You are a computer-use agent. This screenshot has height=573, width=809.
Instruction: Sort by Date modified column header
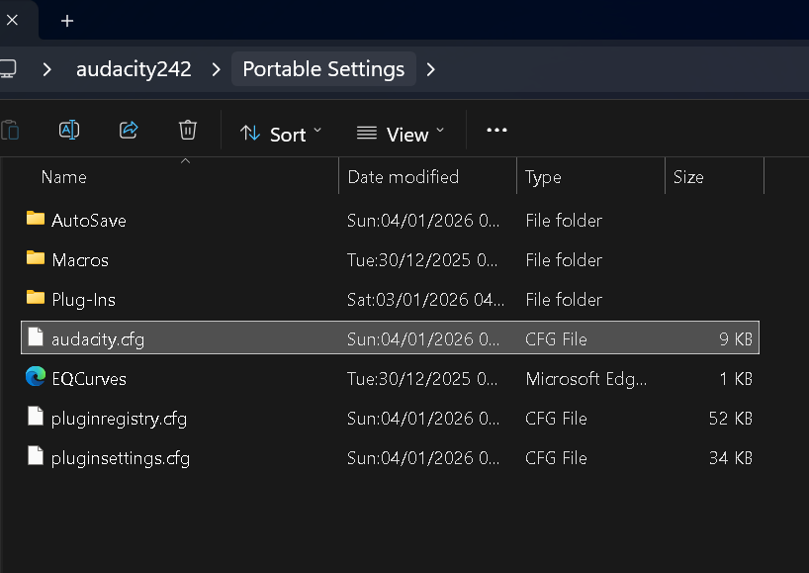(x=403, y=177)
